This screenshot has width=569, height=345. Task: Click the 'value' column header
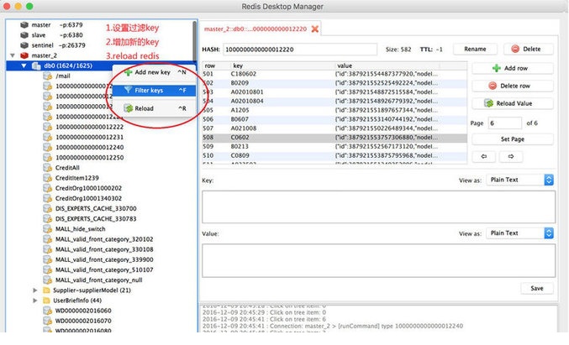[387, 65]
